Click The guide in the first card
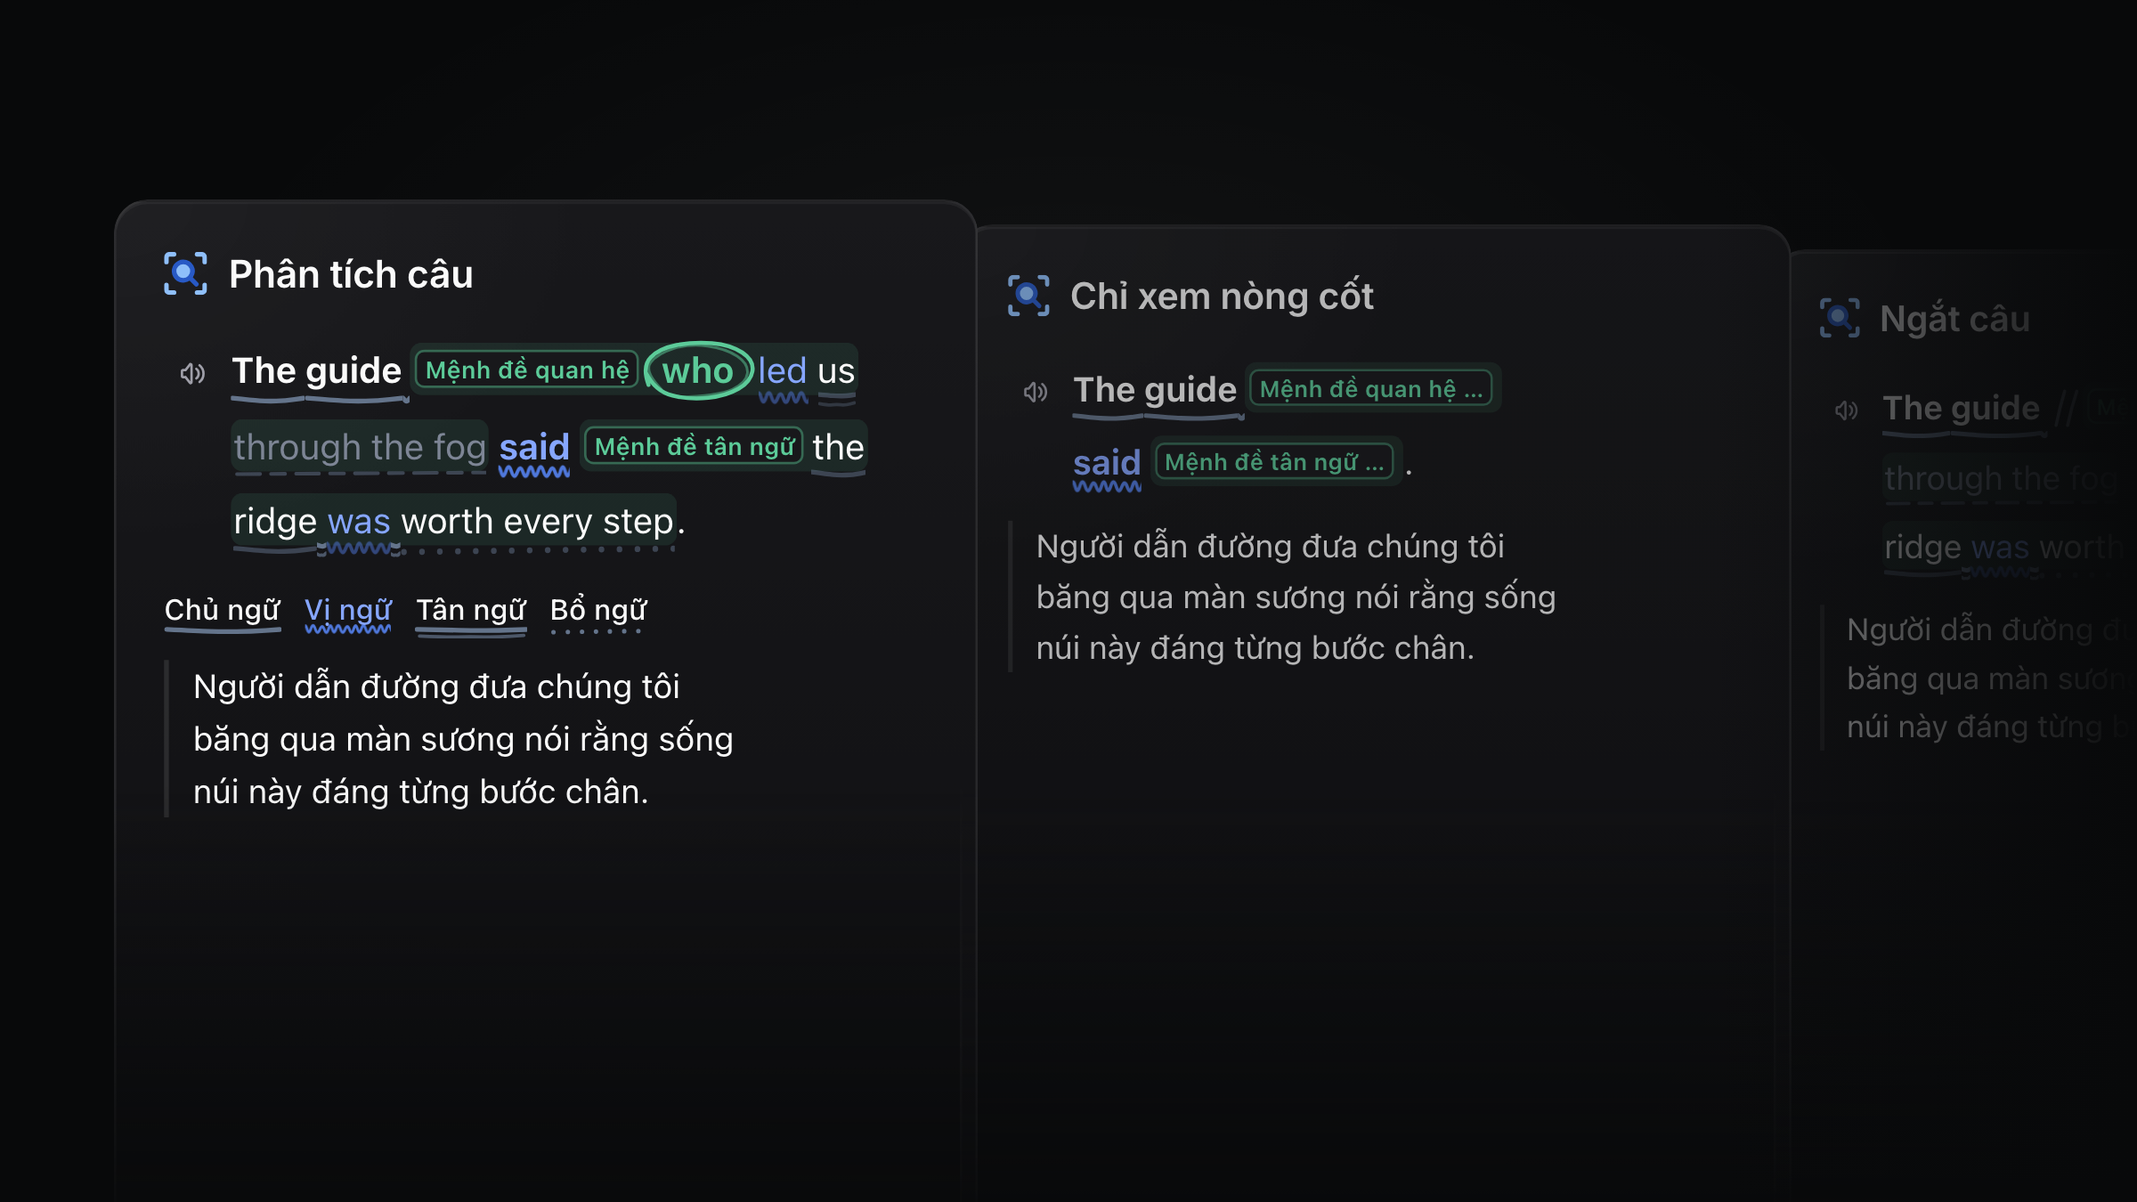 coord(317,370)
